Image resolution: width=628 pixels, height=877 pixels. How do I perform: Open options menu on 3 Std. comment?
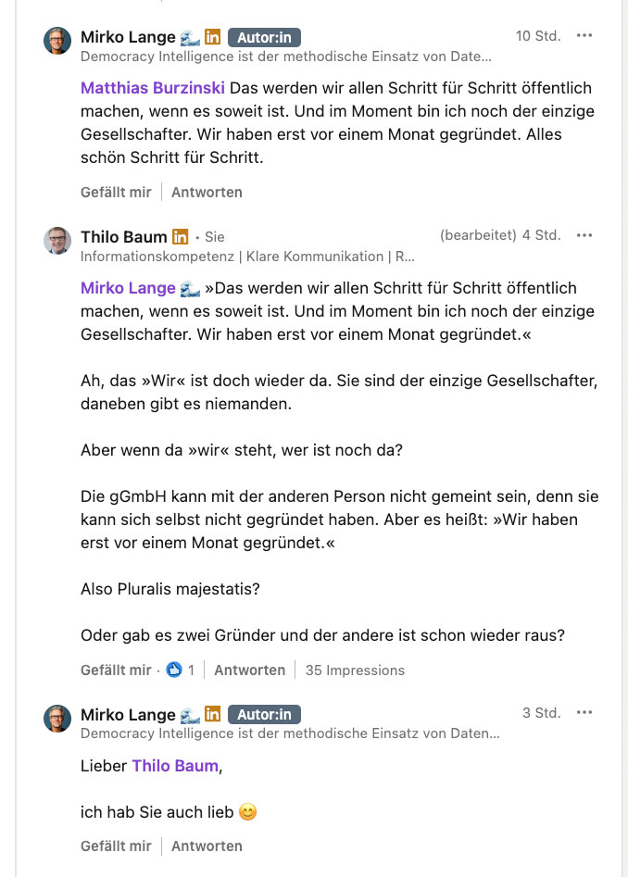click(x=584, y=713)
